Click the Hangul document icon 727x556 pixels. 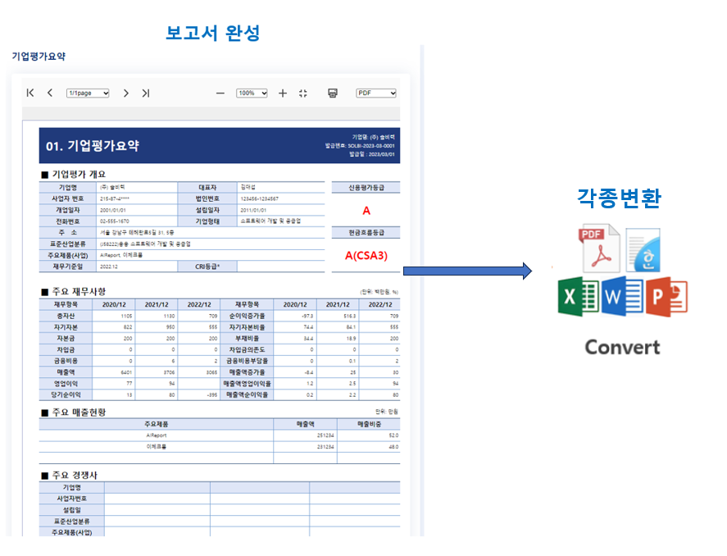(643, 250)
